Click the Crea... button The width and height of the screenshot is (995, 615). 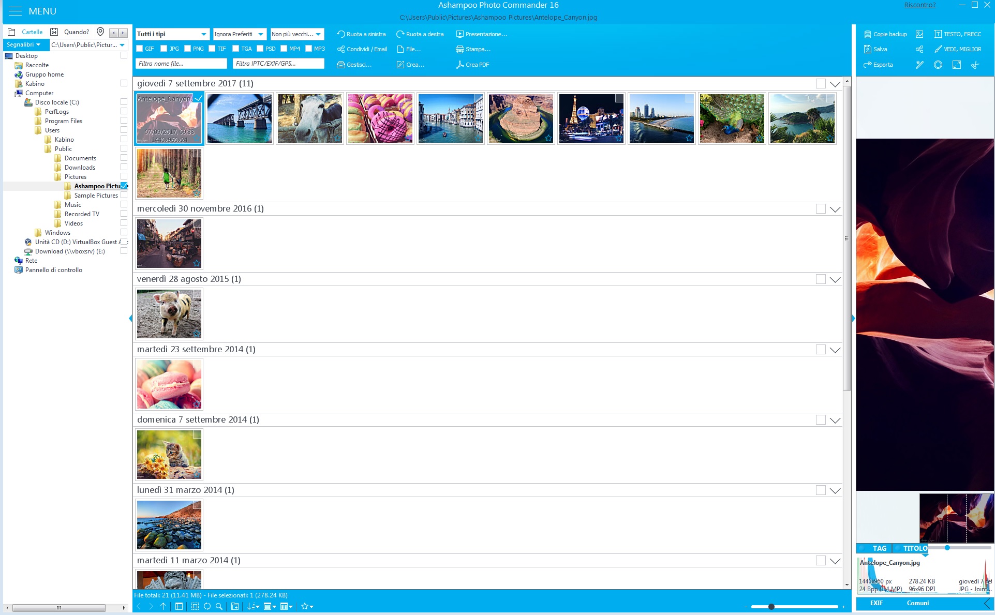click(410, 65)
